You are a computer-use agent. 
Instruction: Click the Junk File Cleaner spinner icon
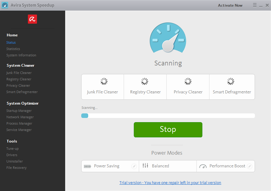[104, 81]
